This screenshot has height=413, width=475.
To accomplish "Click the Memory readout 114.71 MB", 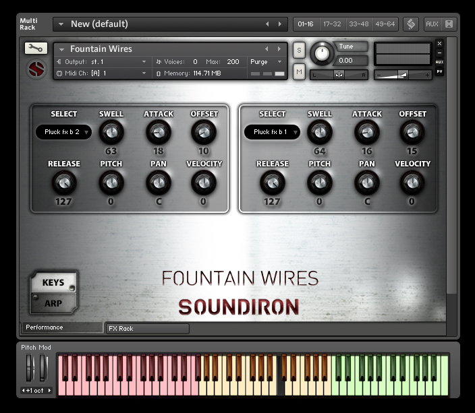I will click(x=207, y=73).
